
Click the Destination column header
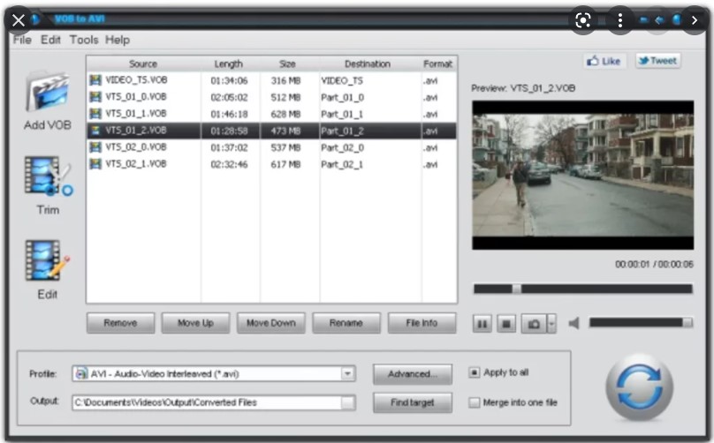pyautogui.click(x=368, y=64)
